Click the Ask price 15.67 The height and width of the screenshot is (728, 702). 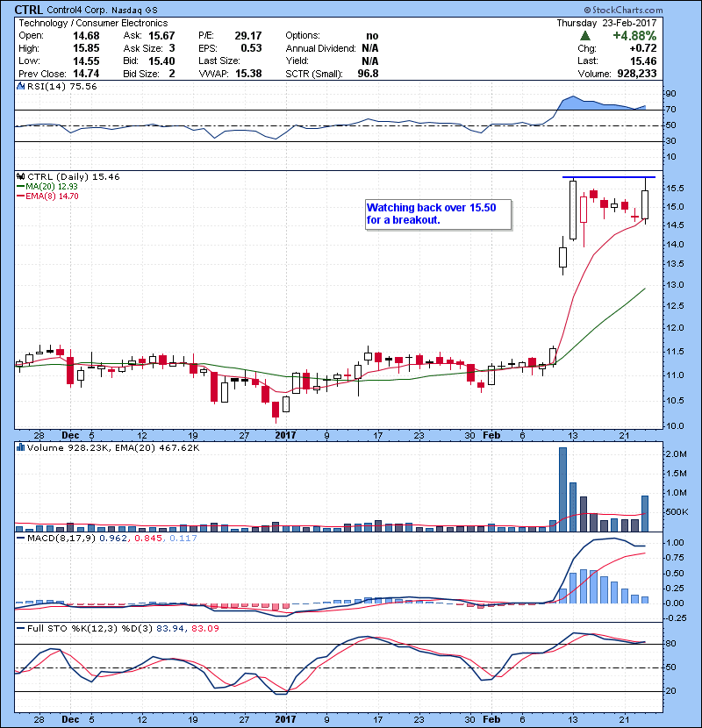point(161,36)
